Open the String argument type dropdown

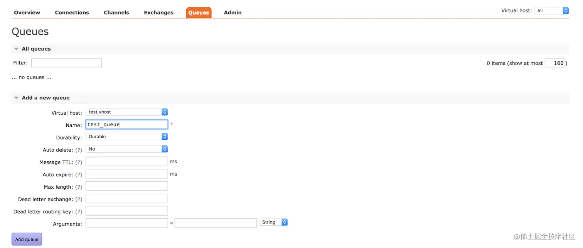[274, 222]
